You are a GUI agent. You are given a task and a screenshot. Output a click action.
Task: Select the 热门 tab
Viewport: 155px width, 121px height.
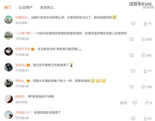pyautogui.click(x=8, y=7)
